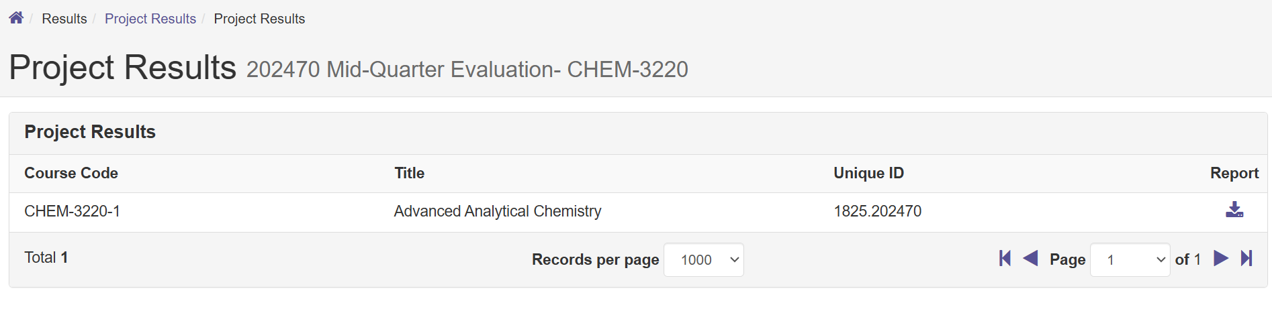This screenshot has width=1272, height=309.
Task: Click the Course Code column header
Action: 71,173
